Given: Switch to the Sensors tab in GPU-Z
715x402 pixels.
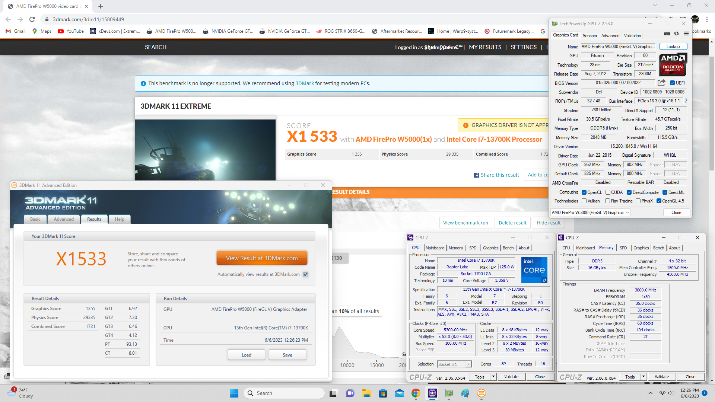Looking at the screenshot, I should 590,36.
